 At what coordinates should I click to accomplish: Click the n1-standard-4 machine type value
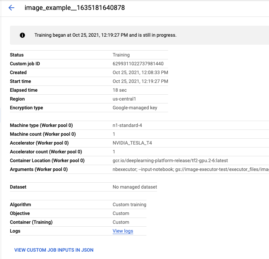coord(127,125)
